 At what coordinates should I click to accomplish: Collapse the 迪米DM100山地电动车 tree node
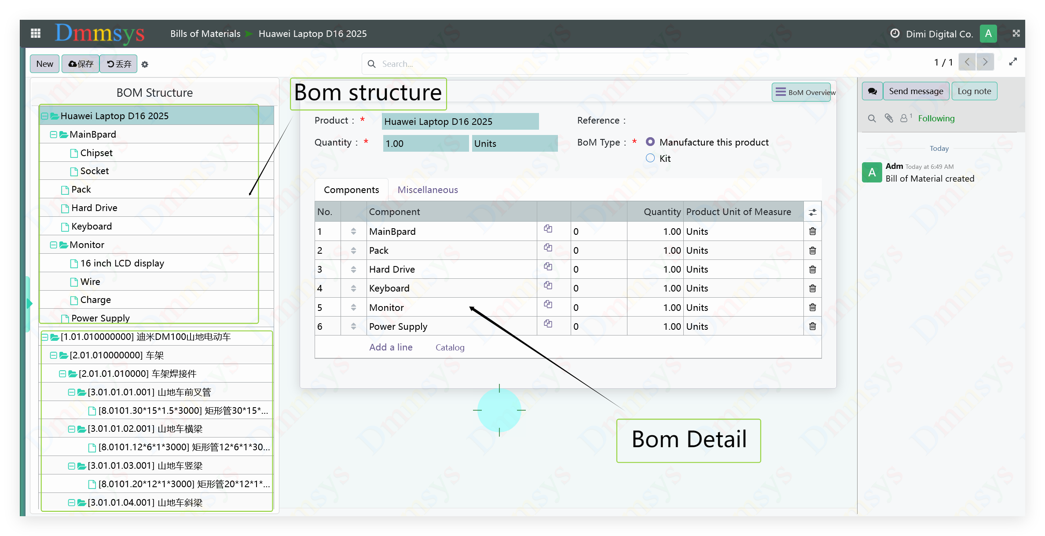(44, 337)
